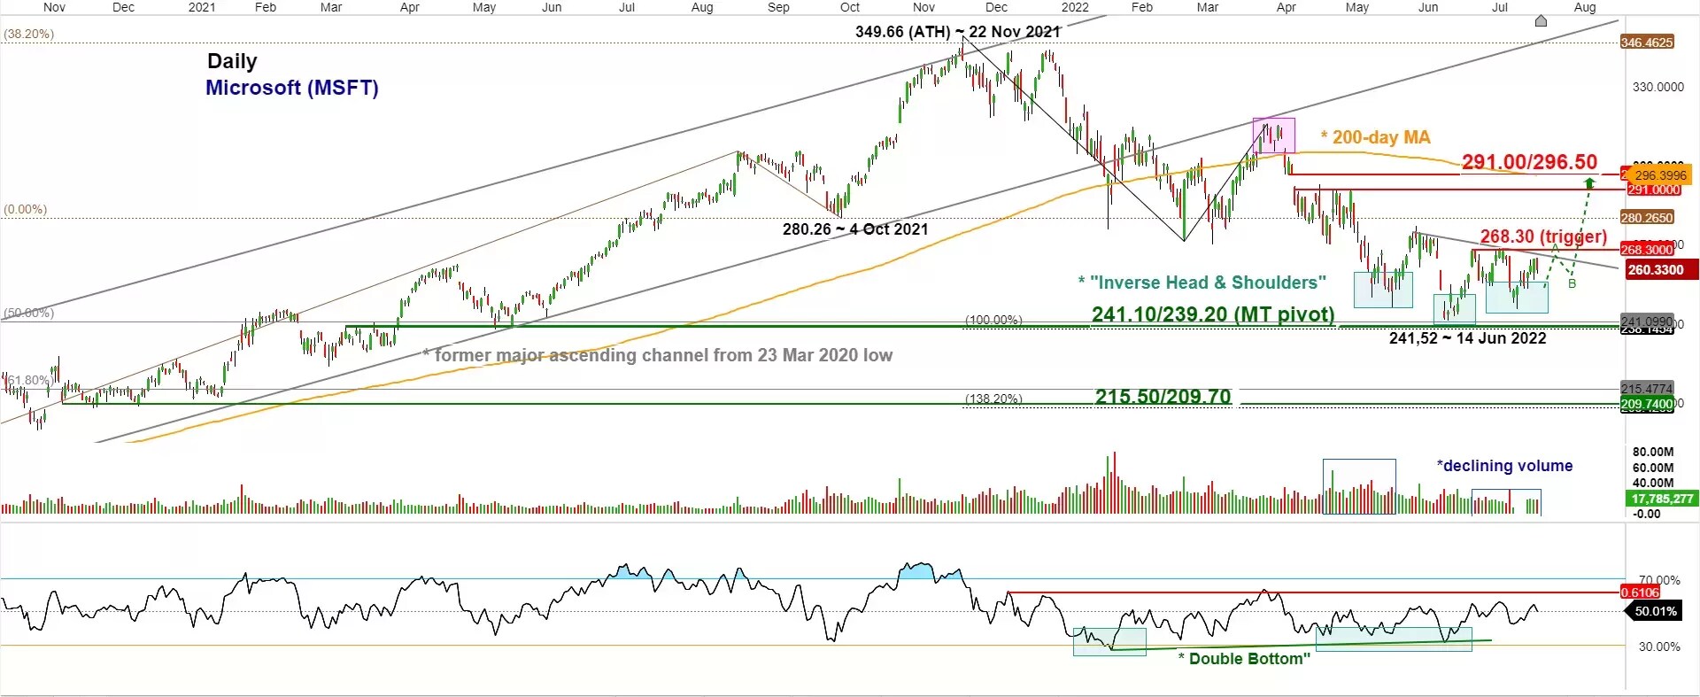The height and width of the screenshot is (697, 1700).
Task: Select the '349.66 (ATH) ~ 22 Nov 2021' annotation
Action: pyautogui.click(x=958, y=32)
